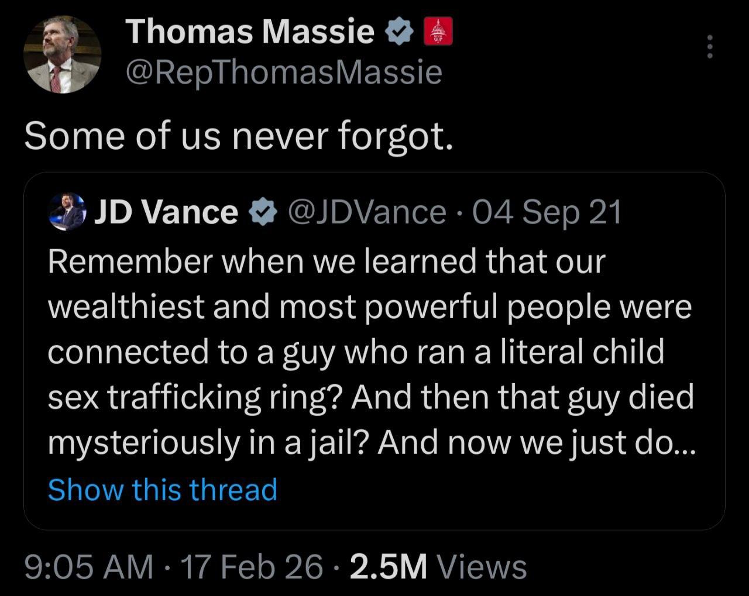This screenshot has height=596, width=749.
Task: Click the 2.5M view count number
Action: tap(388, 567)
